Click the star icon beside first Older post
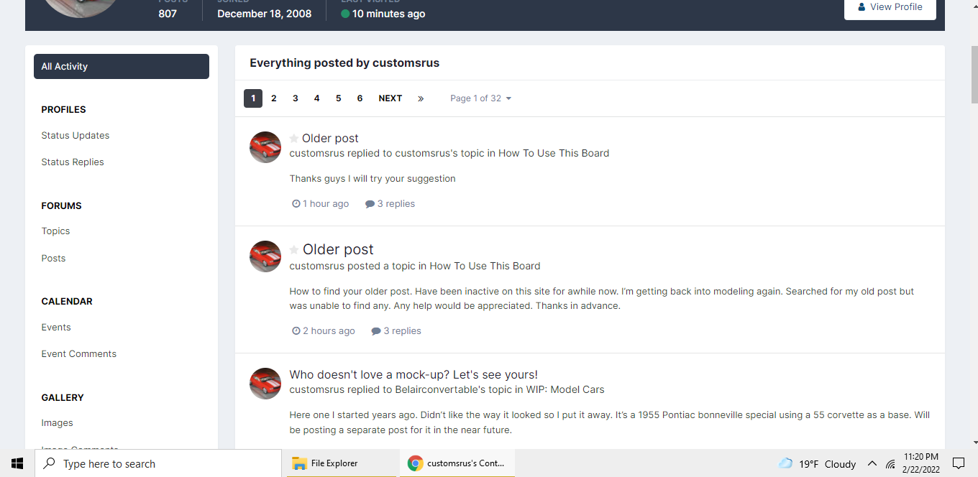The height and width of the screenshot is (477, 978). tap(294, 139)
